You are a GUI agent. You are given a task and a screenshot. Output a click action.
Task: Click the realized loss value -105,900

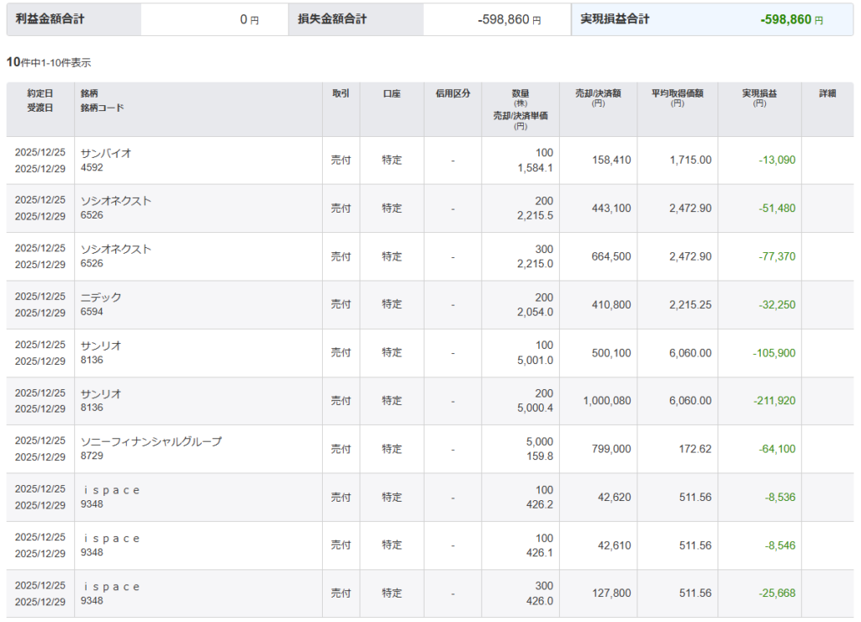[x=774, y=353]
